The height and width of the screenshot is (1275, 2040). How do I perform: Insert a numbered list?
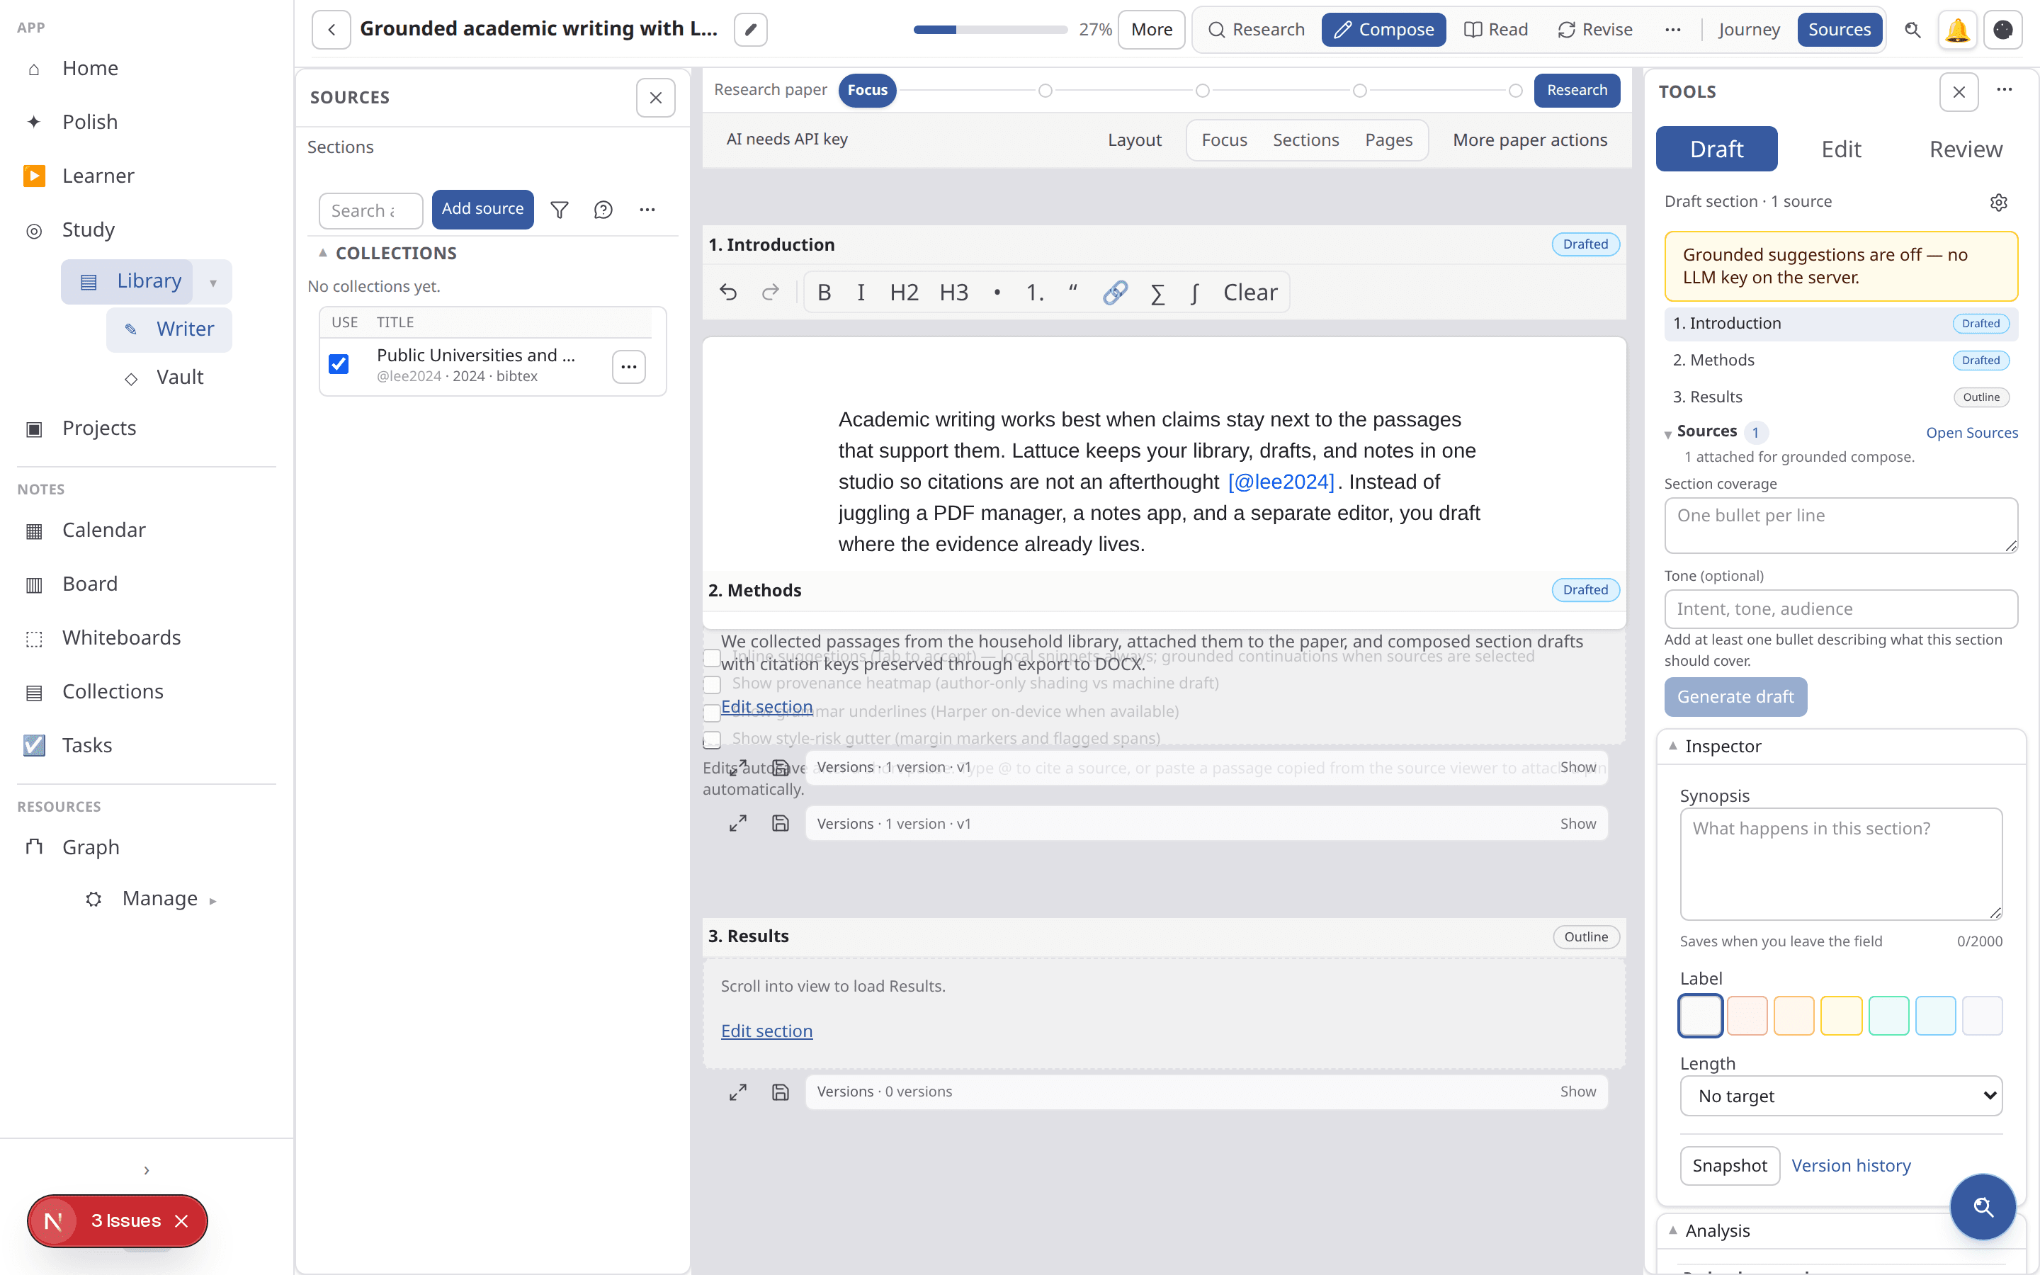click(x=1035, y=293)
